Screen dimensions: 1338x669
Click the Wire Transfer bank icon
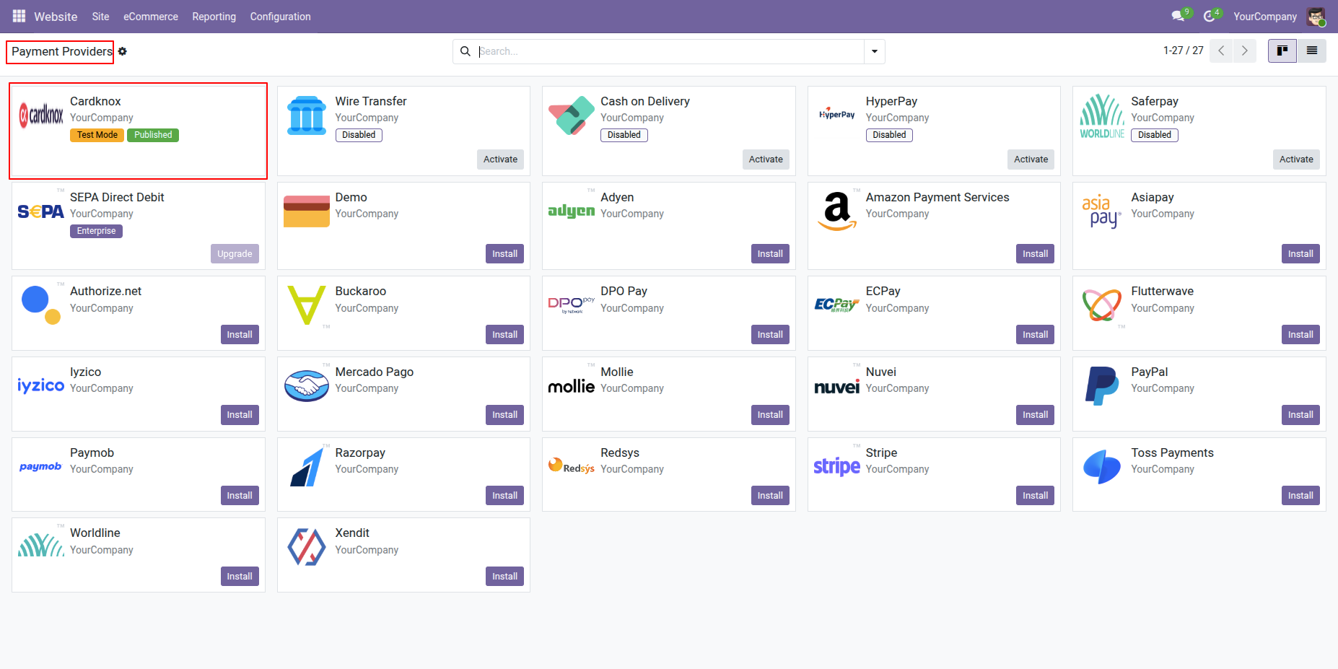(x=307, y=115)
